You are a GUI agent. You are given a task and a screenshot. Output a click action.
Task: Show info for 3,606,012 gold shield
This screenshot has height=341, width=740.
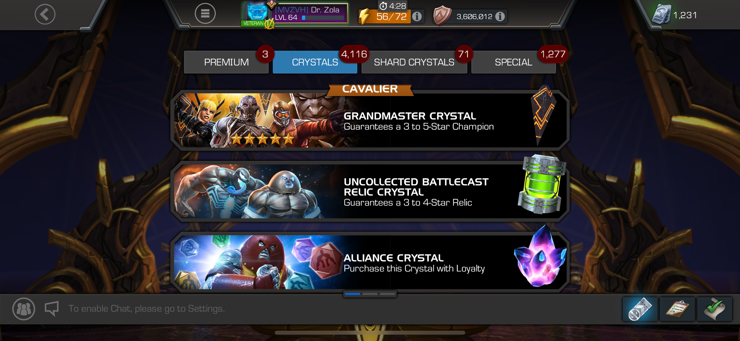click(500, 17)
